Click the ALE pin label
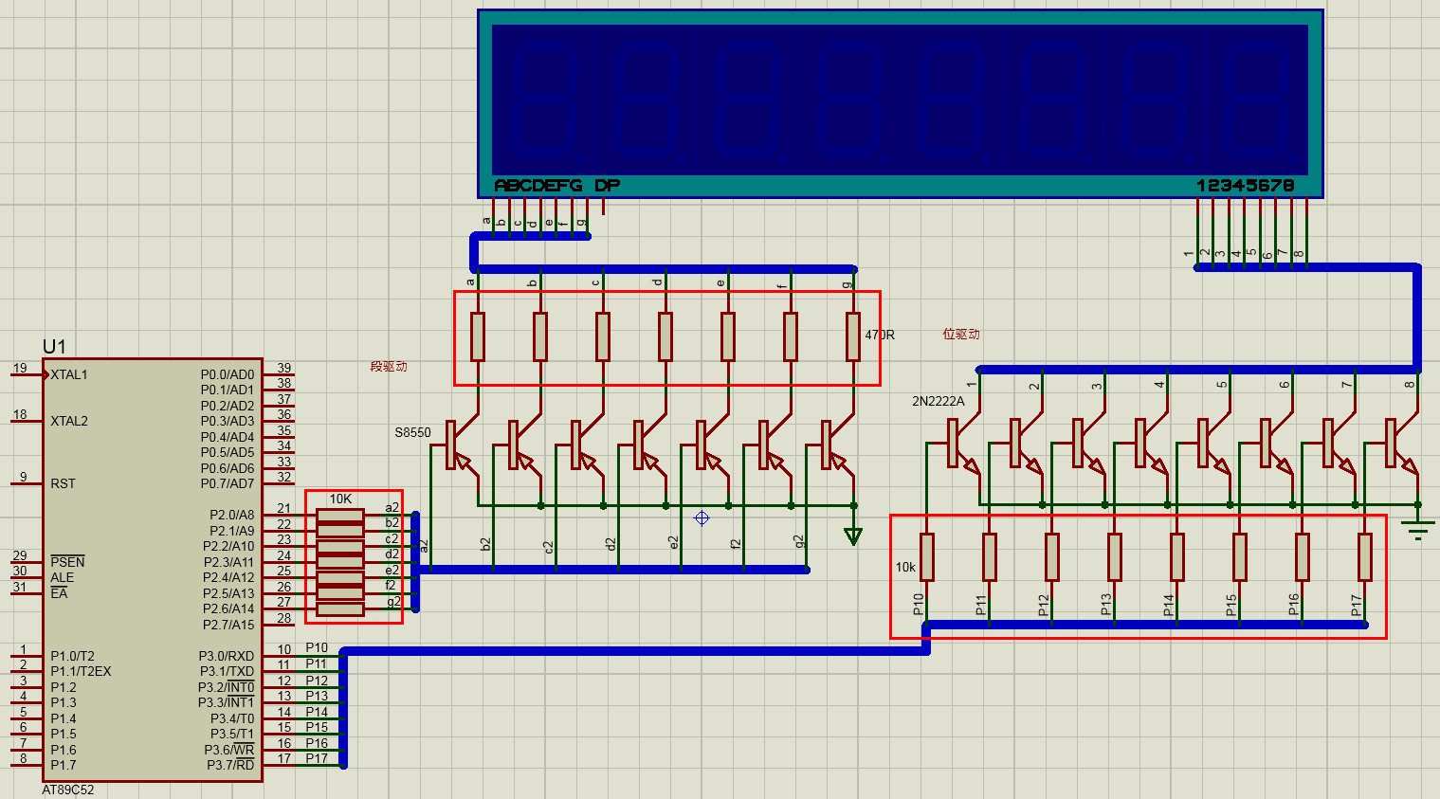Screen dimensions: 1440x799 62,577
